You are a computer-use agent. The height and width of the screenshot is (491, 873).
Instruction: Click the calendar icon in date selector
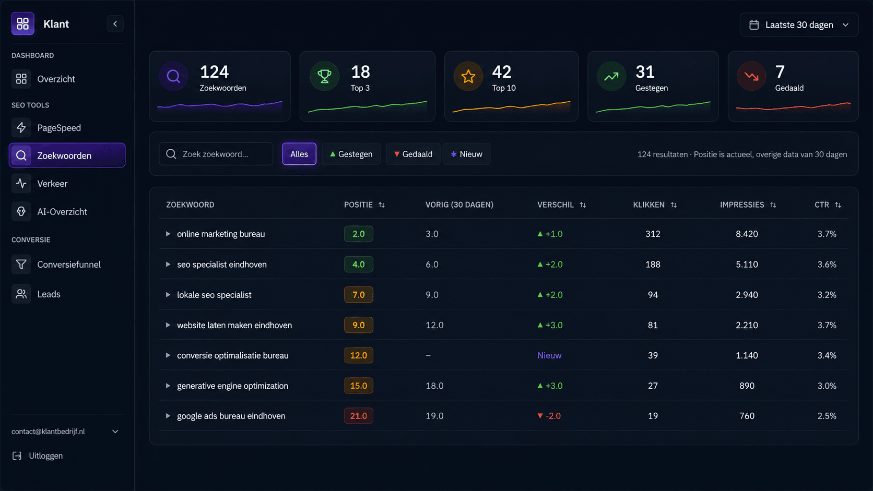(x=754, y=25)
